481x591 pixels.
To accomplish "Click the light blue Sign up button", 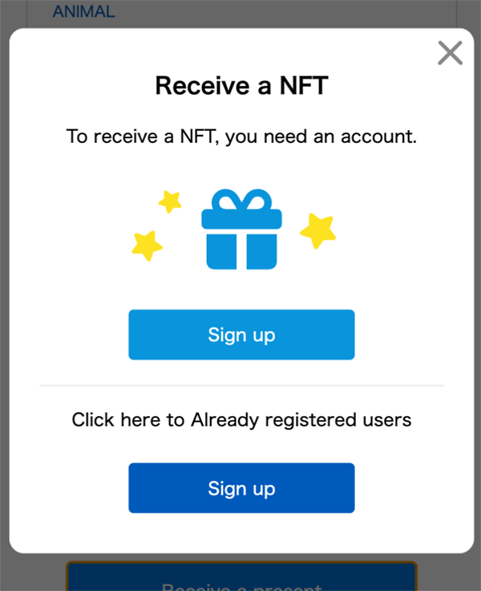I will 241,335.
